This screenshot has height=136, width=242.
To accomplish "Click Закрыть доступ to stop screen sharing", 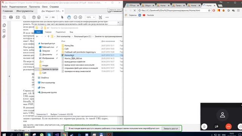I will (171, 128).
